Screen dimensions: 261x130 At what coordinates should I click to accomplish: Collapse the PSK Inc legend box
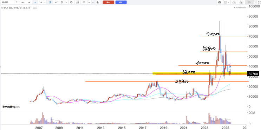[x=2, y=8]
